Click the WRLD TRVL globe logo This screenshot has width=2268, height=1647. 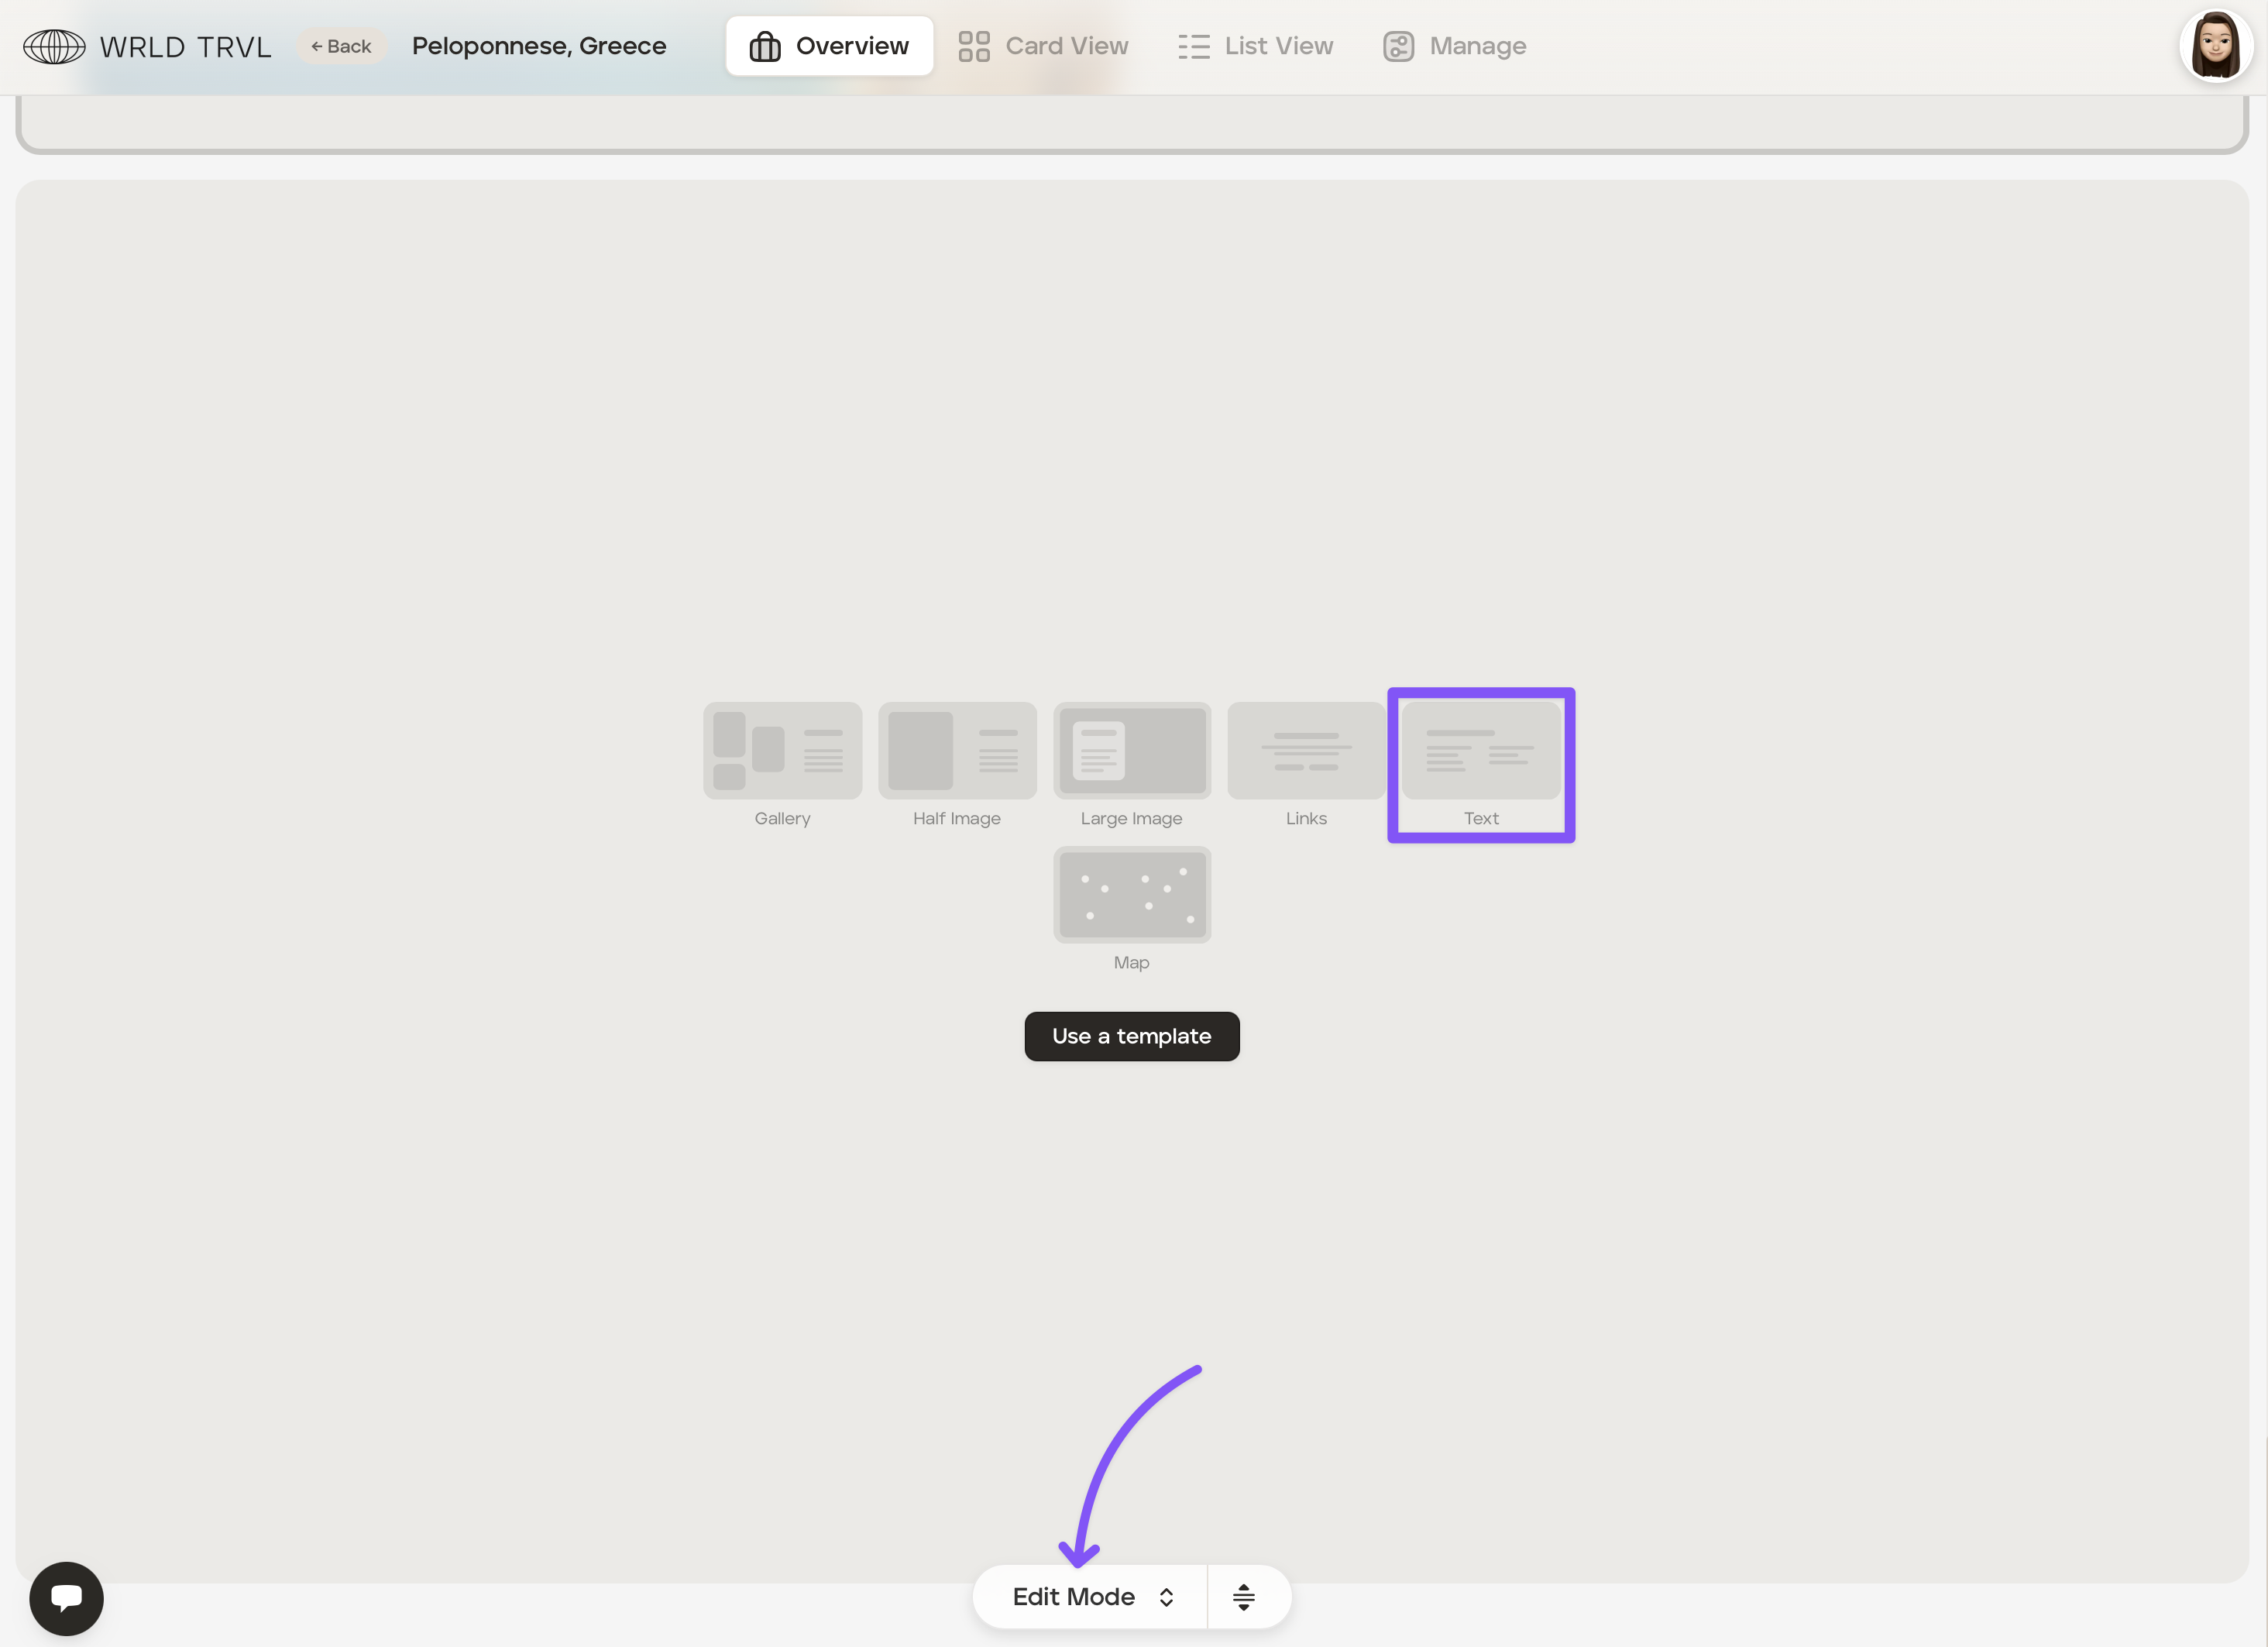[54, 46]
